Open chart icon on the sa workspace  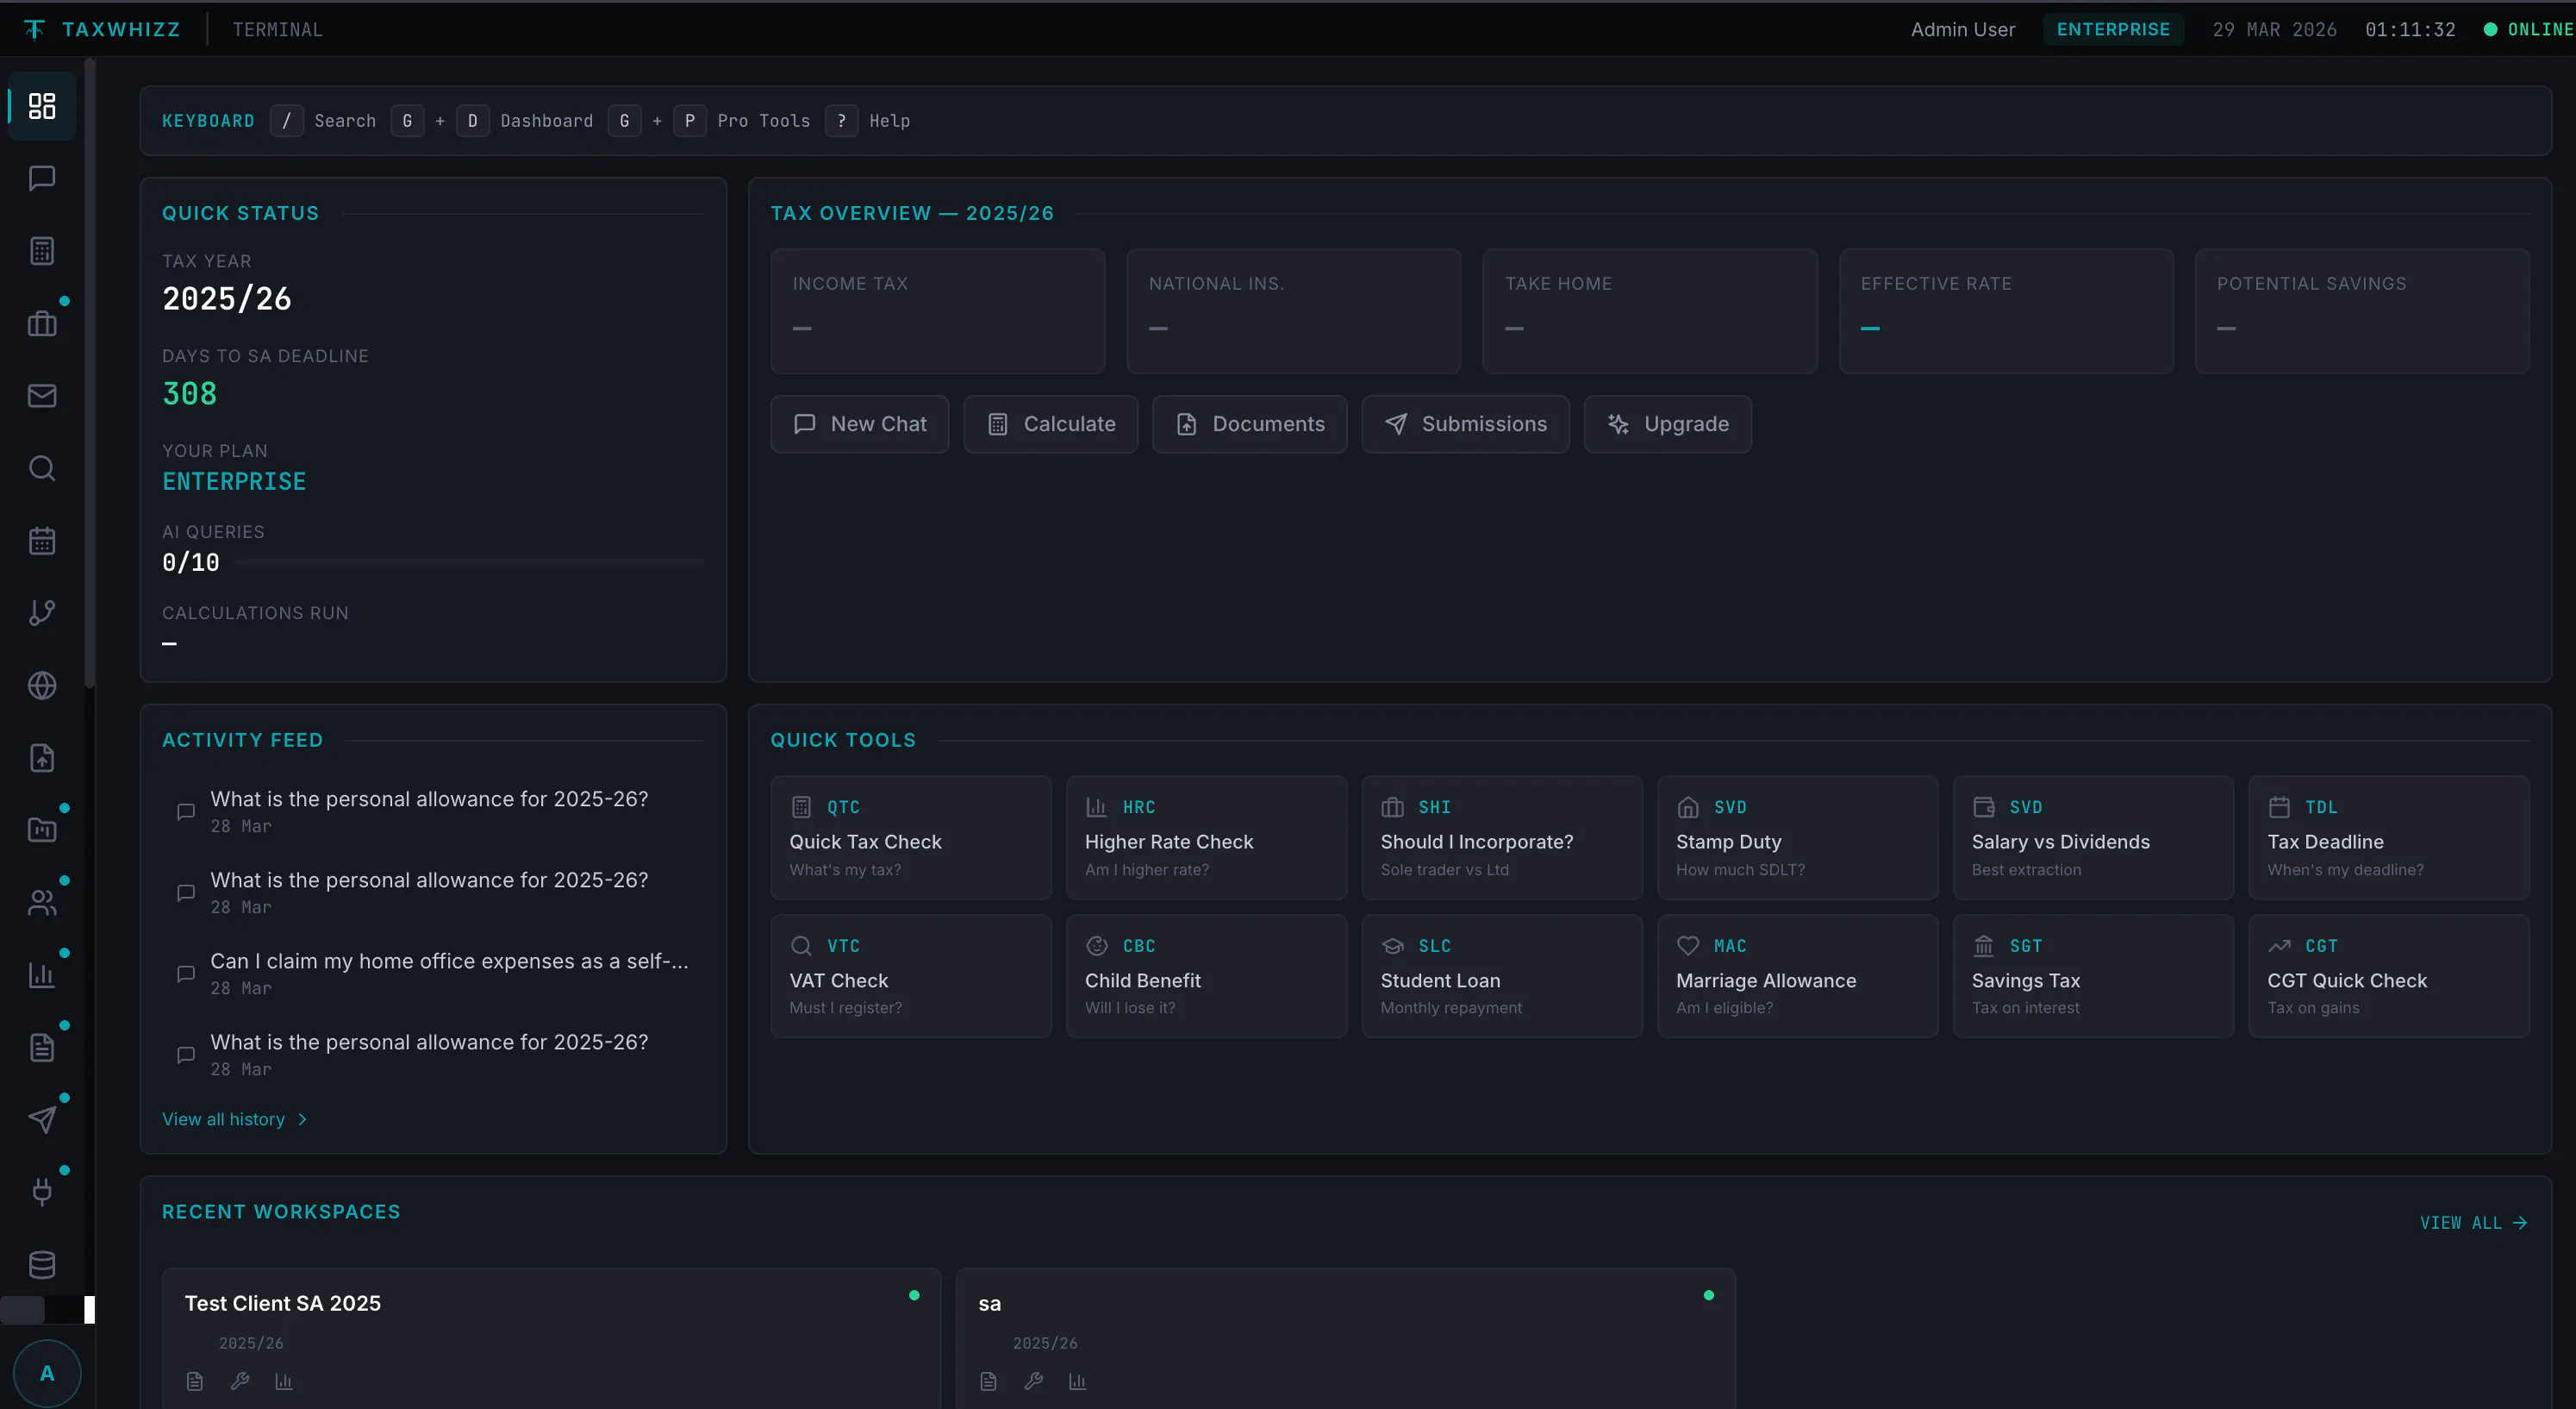pos(1077,1381)
